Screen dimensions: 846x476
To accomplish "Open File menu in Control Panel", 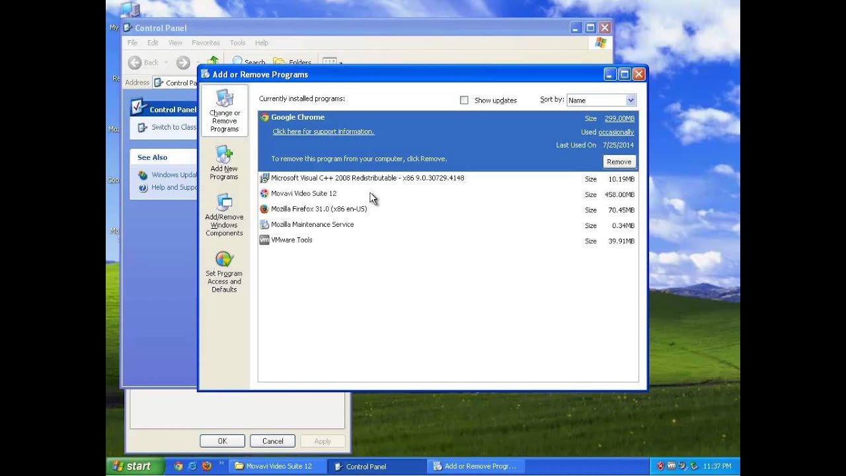I will pyautogui.click(x=132, y=43).
